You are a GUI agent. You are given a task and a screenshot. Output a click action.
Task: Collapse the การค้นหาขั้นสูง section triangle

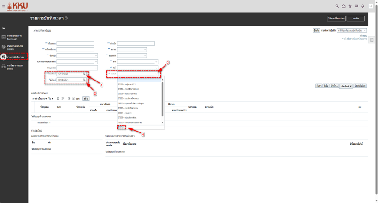point(35,31)
